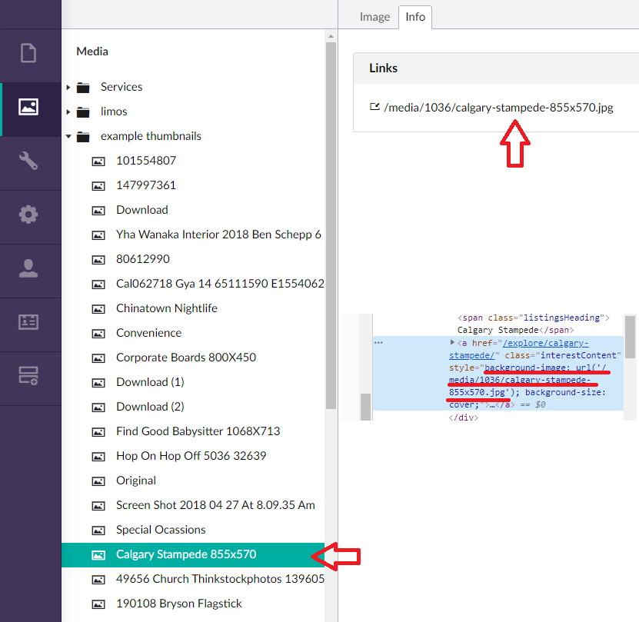Click image icon beside Original
Image resolution: width=639 pixels, height=622 pixels.
coord(98,481)
